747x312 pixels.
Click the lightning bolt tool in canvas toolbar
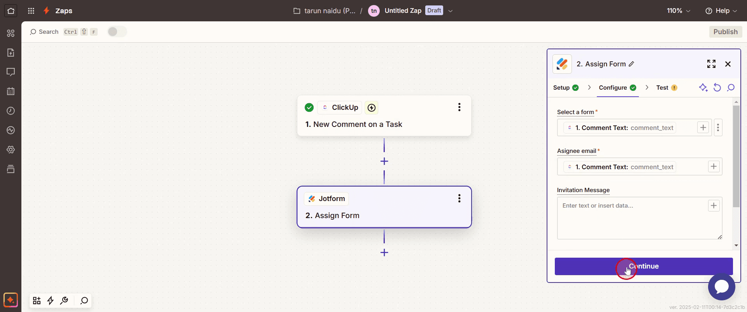click(x=51, y=301)
